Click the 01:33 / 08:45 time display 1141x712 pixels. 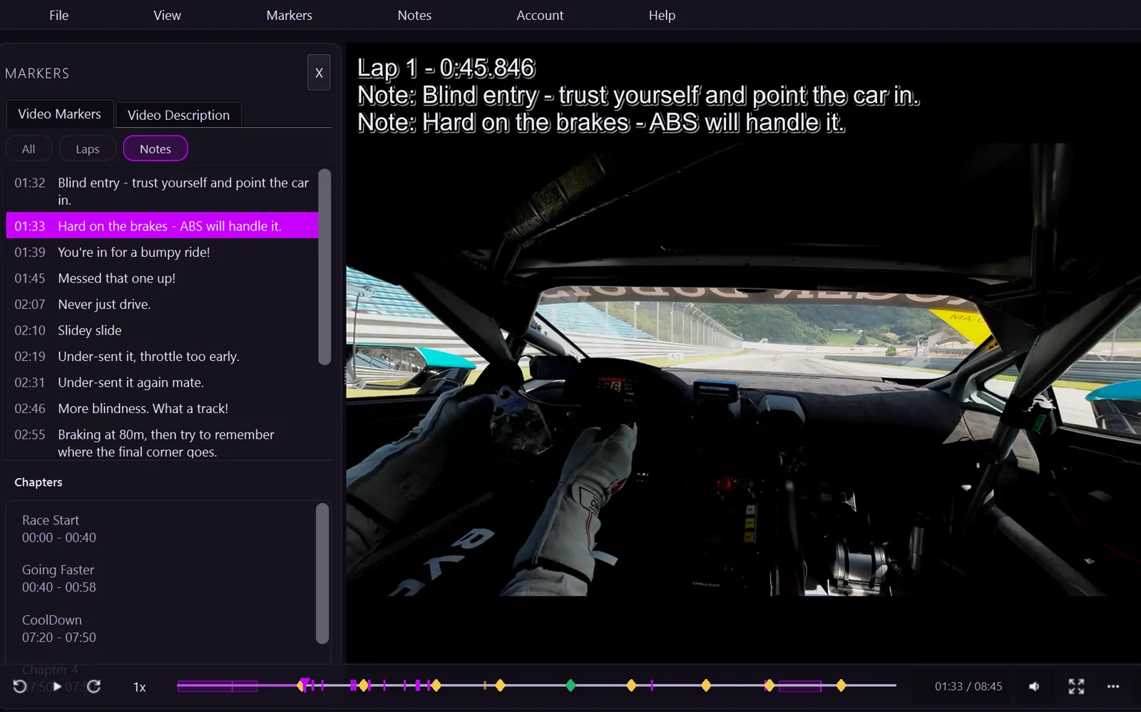click(968, 686)
